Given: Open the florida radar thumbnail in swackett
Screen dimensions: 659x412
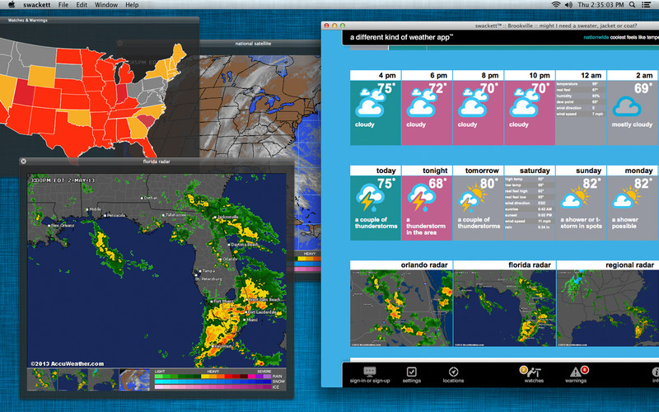Looking at the screenshot, I should pyautogui.click(x=504, y=308).
